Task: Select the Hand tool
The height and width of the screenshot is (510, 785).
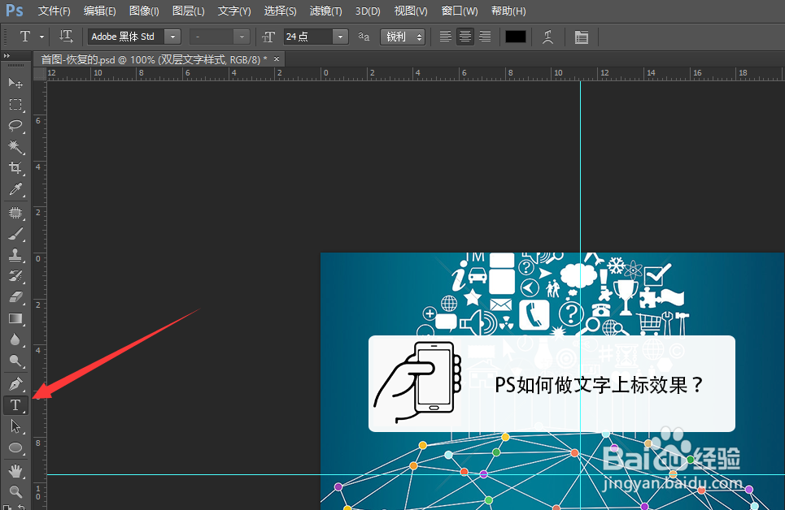Action: (x=15, y=469)
